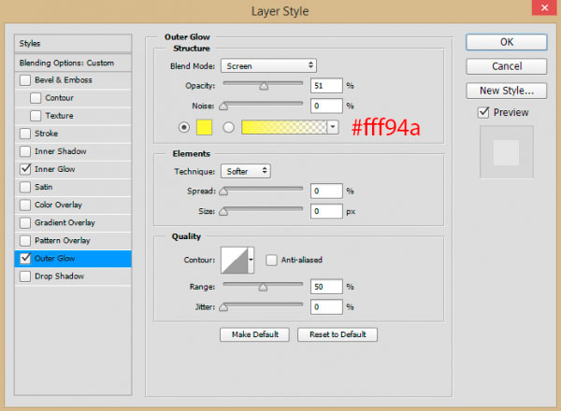Click the yellow-to-transparent gradient bar
This screenshot has width=561, height=411.
point(284,127)
